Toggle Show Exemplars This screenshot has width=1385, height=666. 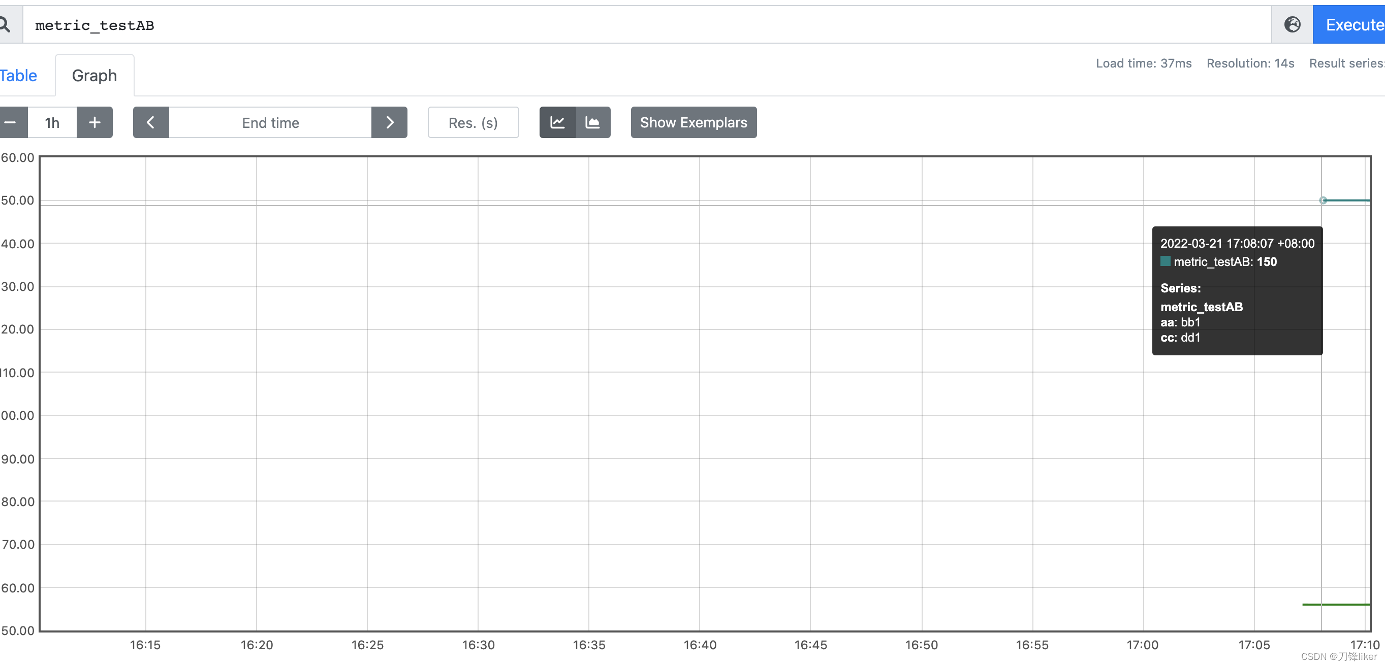point(693,122)
